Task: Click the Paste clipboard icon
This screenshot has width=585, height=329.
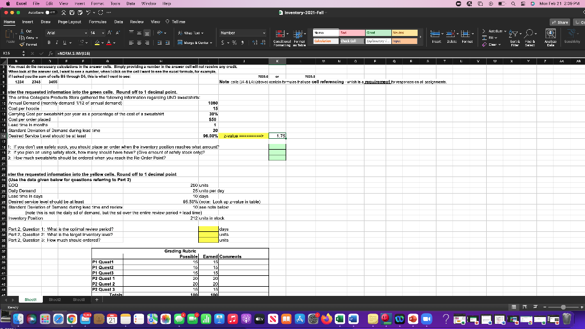Action: point(10,35)
